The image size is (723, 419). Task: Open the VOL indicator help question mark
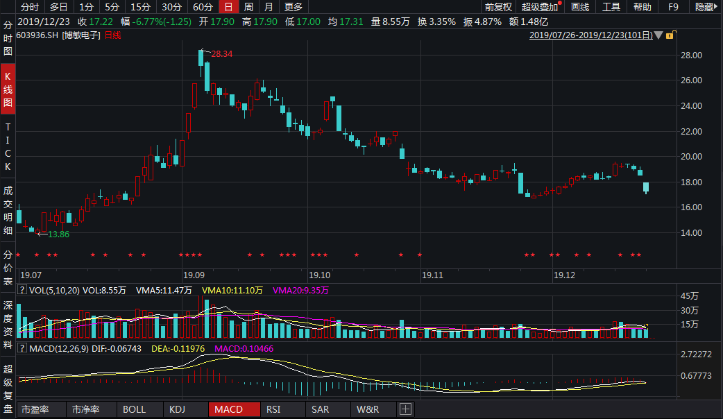pyautogui.click(x=22, y=290)
